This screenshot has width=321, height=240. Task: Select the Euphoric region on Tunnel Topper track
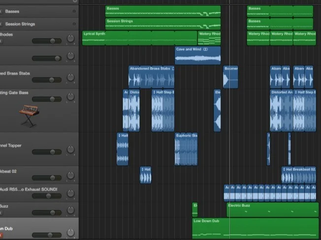(x=186, y=149)
